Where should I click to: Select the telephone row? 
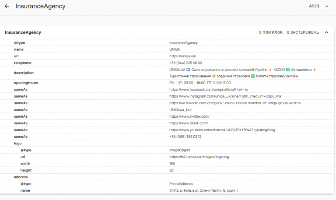[x=167, y=63]
